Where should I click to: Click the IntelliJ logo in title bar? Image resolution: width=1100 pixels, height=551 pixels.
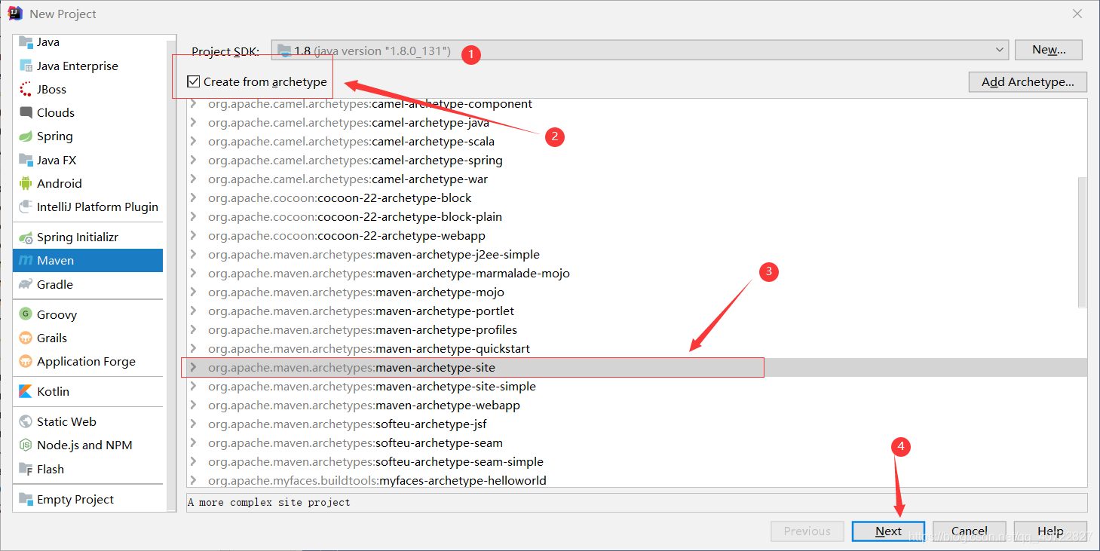[15, 13]
